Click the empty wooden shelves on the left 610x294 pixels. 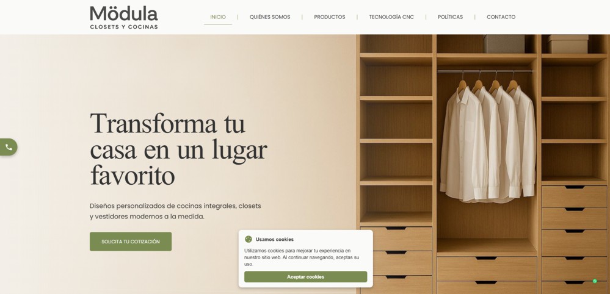coord(396,128)
